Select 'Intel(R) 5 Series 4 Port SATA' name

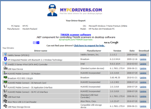pos(28,64)
